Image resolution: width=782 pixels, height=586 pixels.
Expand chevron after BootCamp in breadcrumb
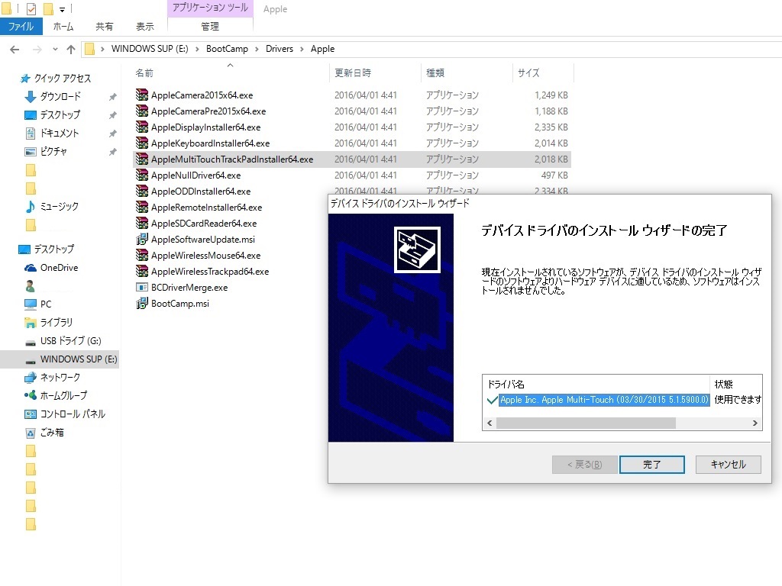257,49
